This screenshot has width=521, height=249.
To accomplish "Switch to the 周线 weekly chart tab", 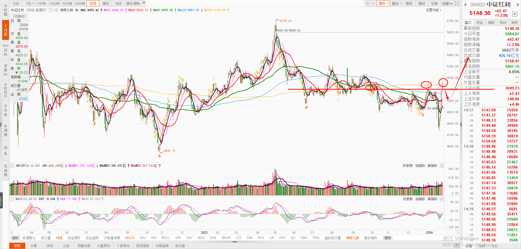I will click(106, 4).
